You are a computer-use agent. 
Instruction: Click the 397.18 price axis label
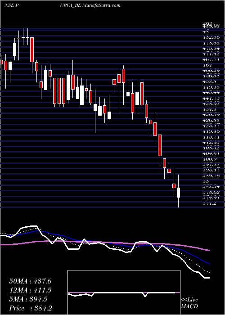[211, 165]
